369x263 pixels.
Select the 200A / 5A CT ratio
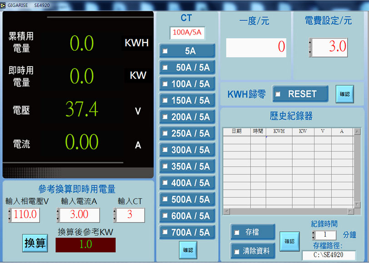click(187, 117)
